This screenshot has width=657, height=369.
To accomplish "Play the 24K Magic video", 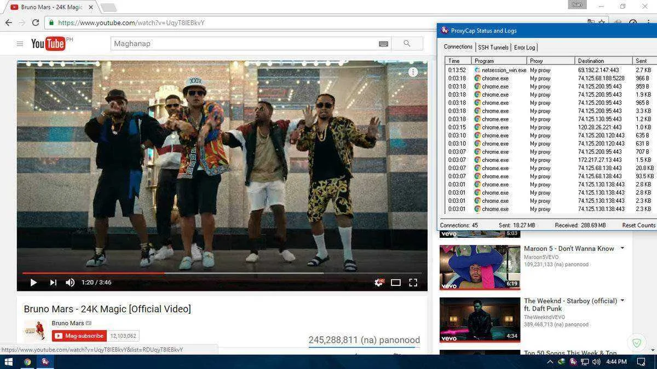I will pos(33,283).
